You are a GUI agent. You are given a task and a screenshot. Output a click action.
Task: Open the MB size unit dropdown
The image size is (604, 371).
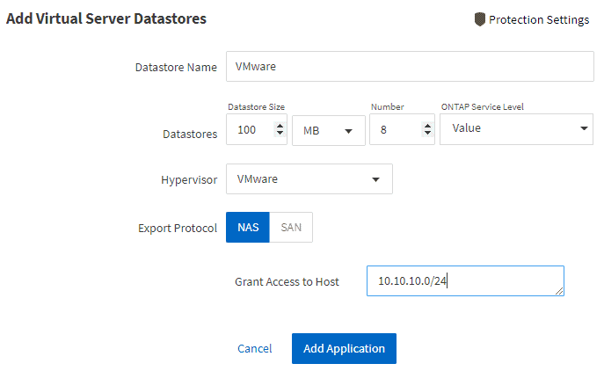[328, 129]
